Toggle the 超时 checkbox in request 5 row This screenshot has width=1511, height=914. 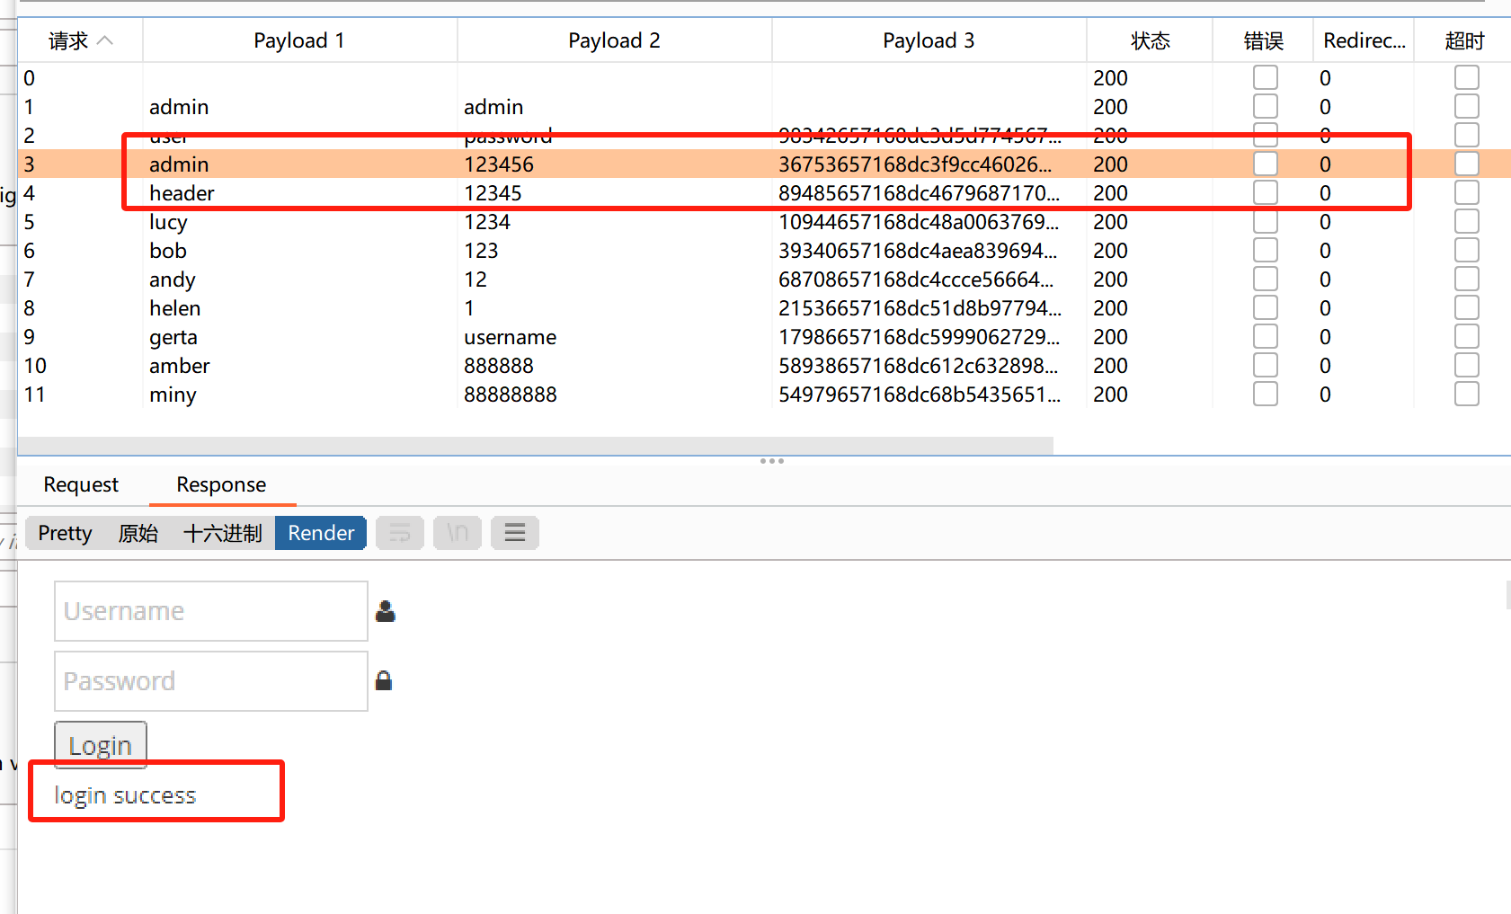pos(1466,222)
